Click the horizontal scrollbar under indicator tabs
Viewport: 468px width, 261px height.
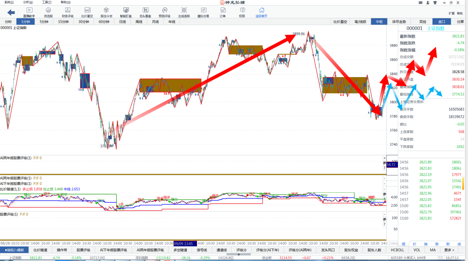point(238,254)
